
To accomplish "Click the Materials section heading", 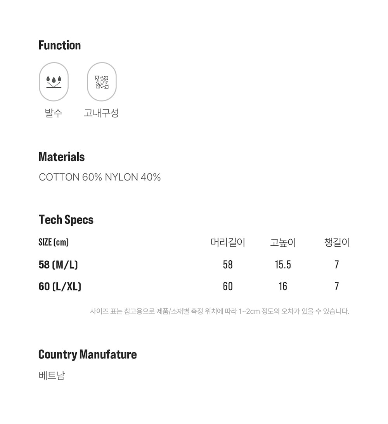I will (x=62, y=157).
